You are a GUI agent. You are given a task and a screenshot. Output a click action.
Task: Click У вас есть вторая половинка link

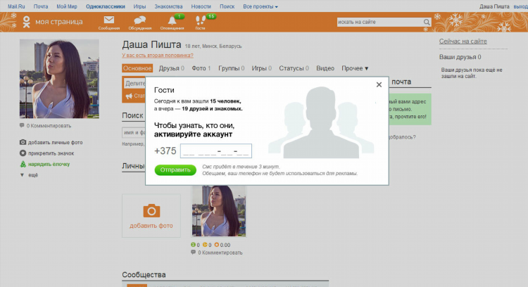pos(158,55)
